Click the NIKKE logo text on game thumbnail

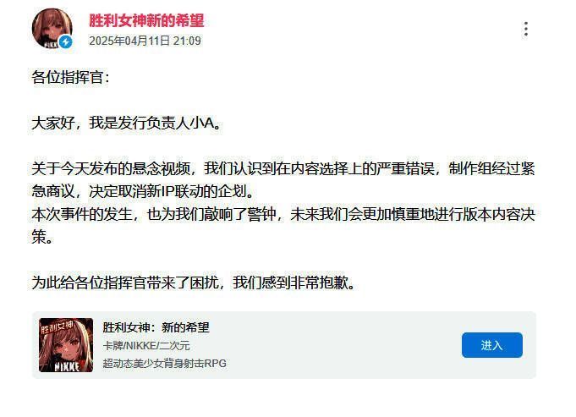(x=67, y=366)
